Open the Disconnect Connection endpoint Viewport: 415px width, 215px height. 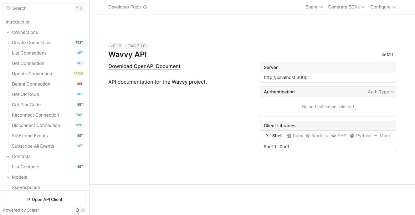pyautogui.click(x=46, y=125)
